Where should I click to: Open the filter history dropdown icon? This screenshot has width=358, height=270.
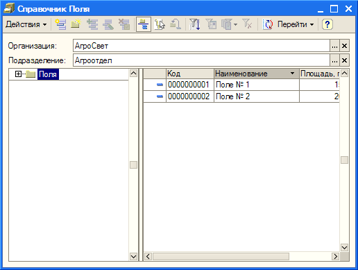pyautogui.click(x=229, y=24)
